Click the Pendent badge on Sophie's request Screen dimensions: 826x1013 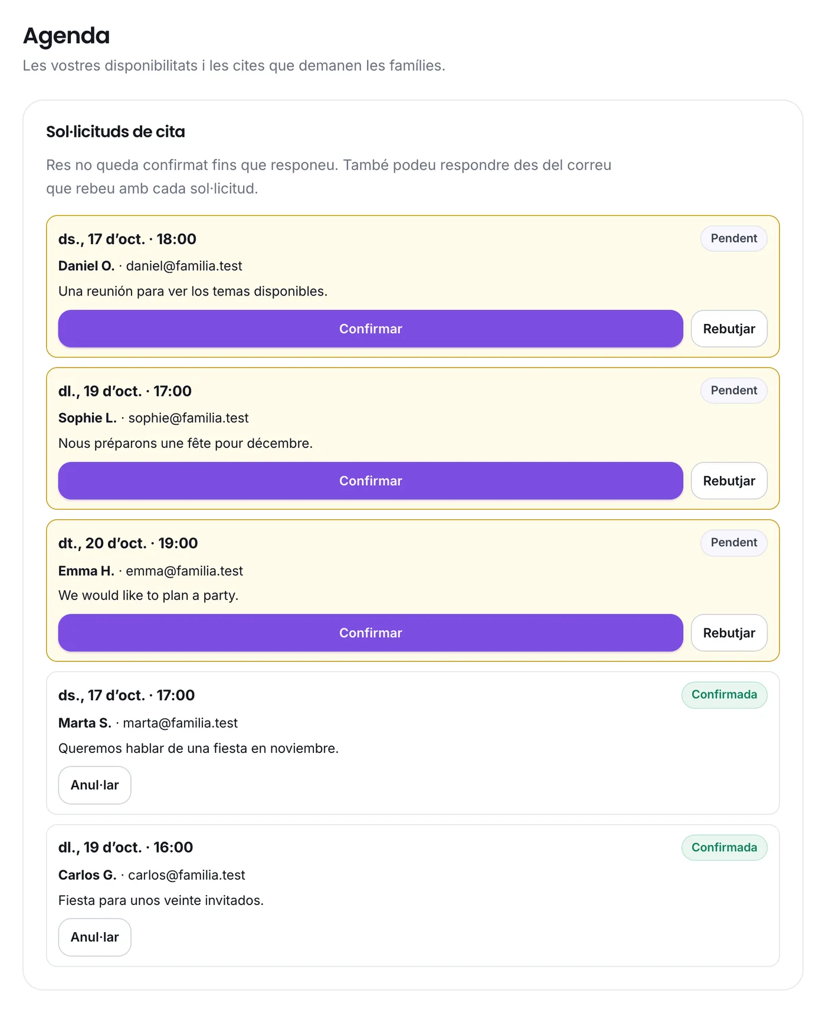pos(733,391)
